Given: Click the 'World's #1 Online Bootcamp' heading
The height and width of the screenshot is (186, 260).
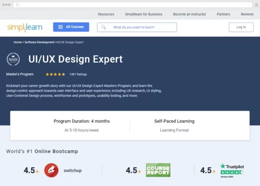Looking at the screenshot, I should [42, 151].
